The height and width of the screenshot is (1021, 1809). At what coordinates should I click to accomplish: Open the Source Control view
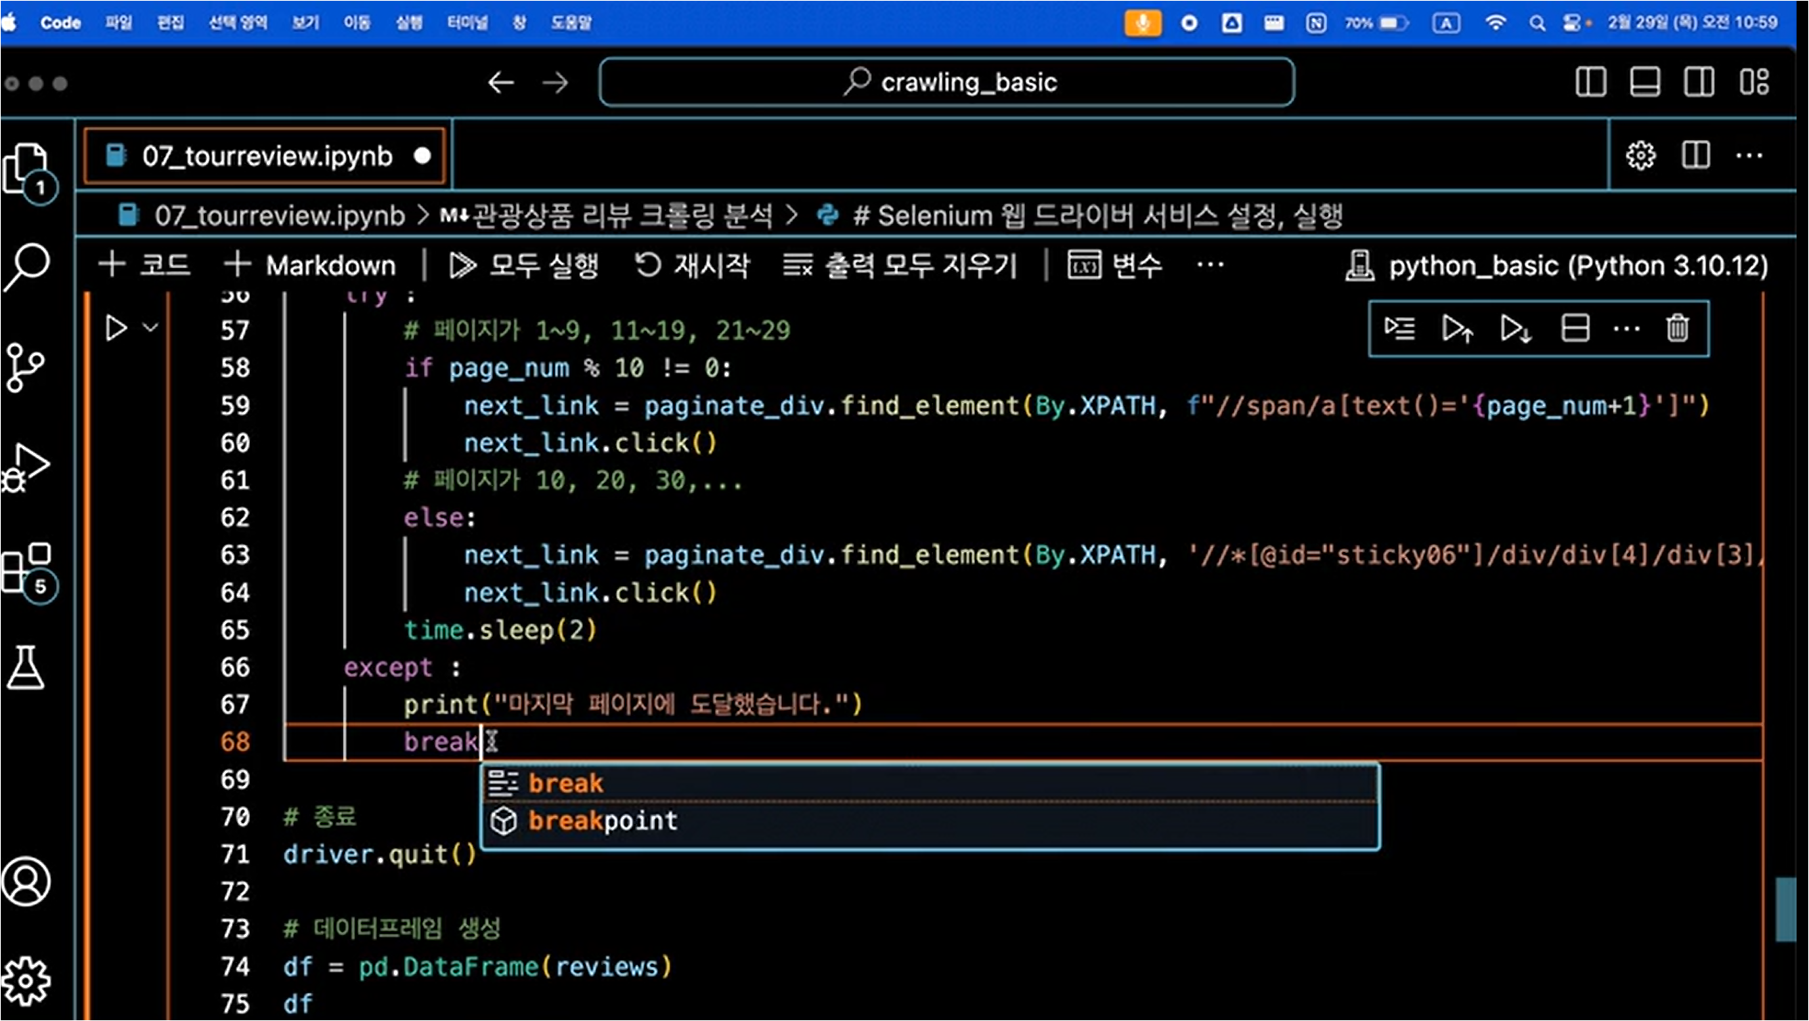(x=26, y=367)
